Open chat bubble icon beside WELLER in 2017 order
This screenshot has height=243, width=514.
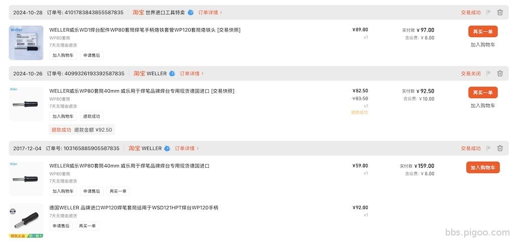click(x=167, y=148)
